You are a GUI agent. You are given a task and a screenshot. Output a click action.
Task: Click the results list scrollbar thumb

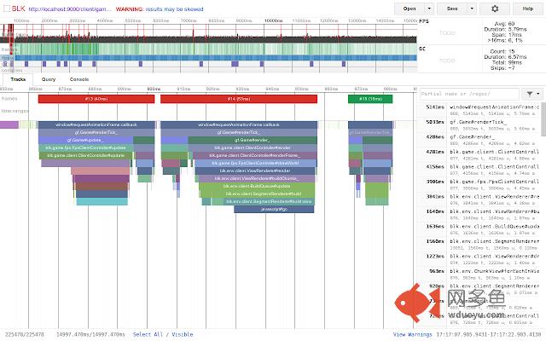click(543, 119)
